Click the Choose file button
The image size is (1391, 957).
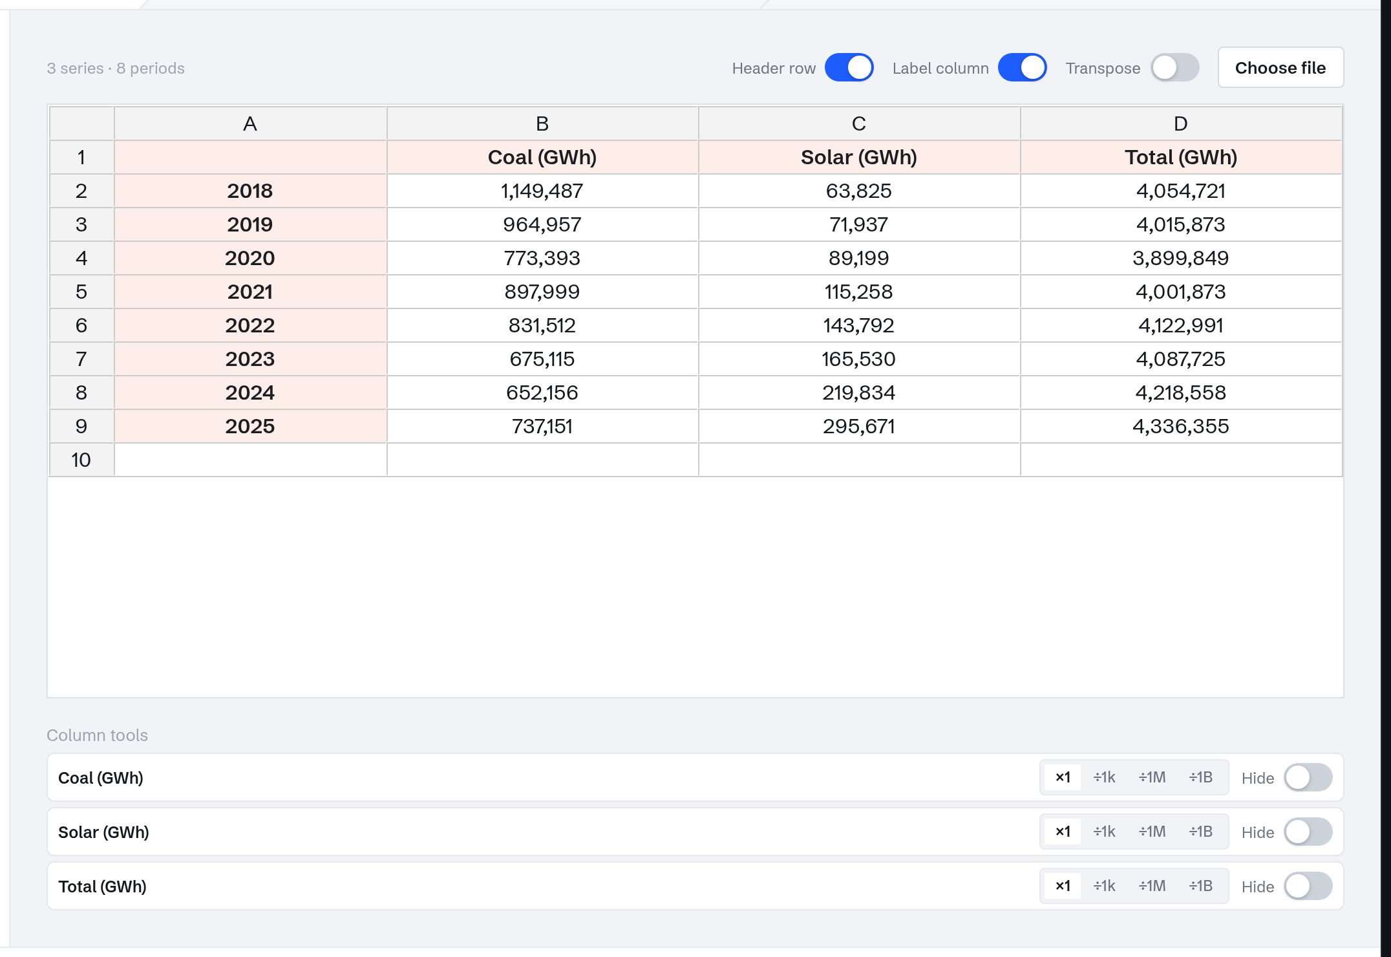tap(1280, 68)
